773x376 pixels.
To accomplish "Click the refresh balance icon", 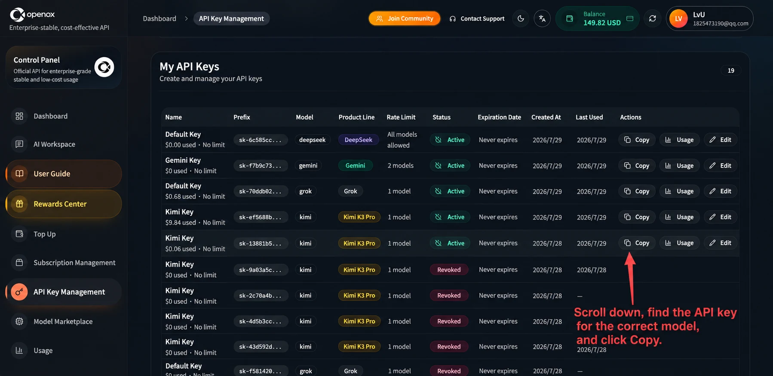I will click(x=652, y=18).
